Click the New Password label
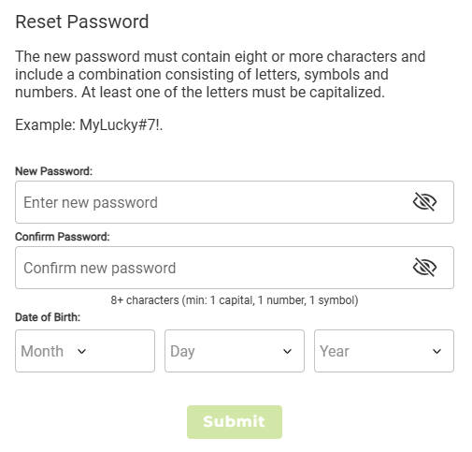The image size is (472, 452). pos(54,171)
